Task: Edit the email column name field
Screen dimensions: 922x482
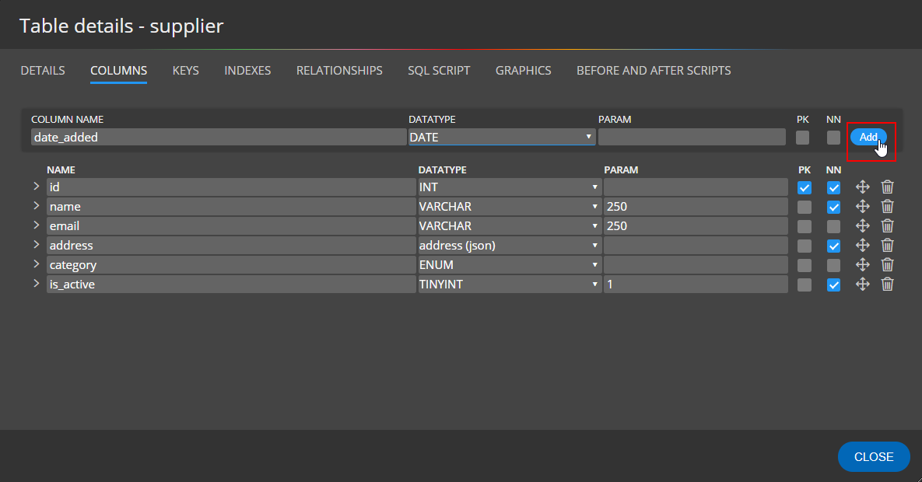Action: (231, 225)
